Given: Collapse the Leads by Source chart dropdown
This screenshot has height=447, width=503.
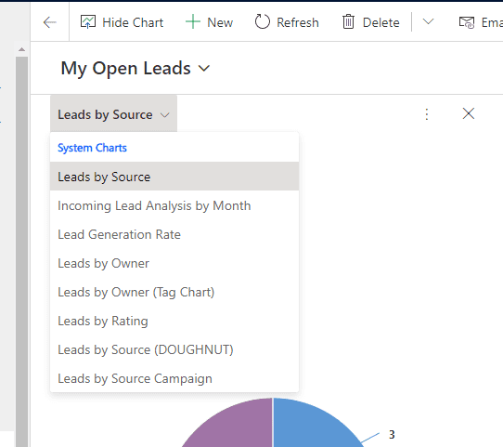Looking at the screenshot, I should pos(113,113).
